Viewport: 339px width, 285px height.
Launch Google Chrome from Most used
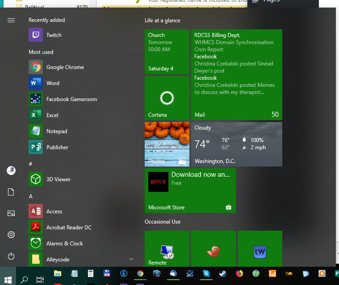pos(81,67)
